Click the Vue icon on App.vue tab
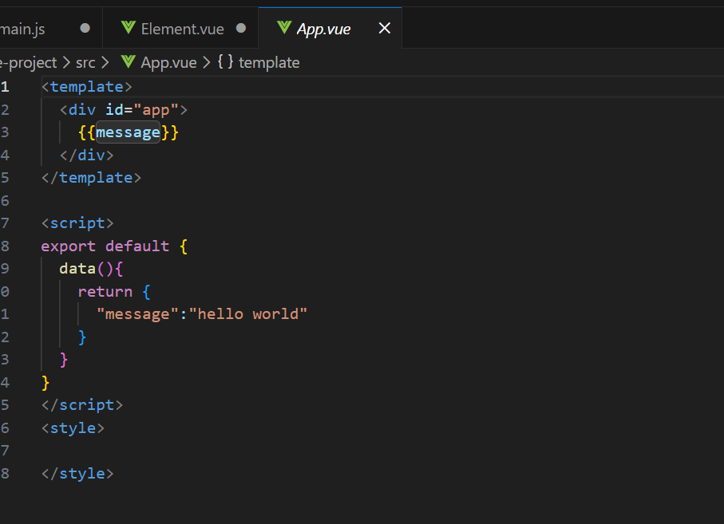Image resolution: width=724 pixels, height=524 pixels. [x=284, y=28]
